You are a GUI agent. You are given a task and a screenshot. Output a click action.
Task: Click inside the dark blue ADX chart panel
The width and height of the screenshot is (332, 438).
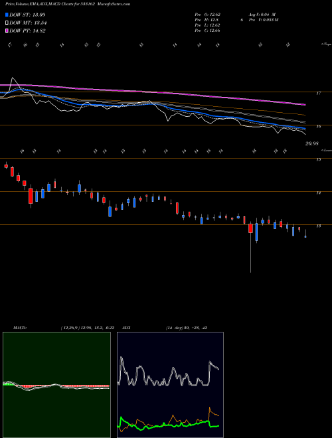click(170, 385)
